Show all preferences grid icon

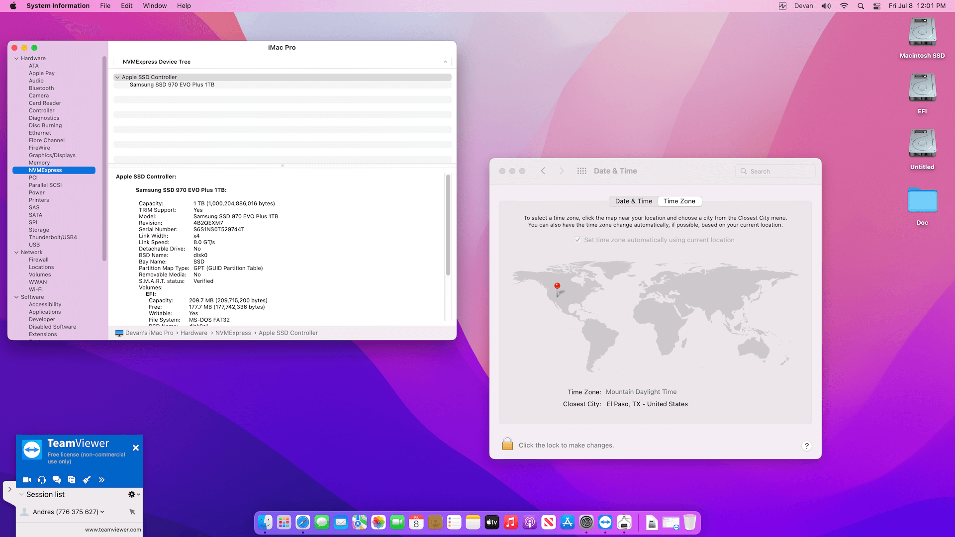click(x=581, y=171)
